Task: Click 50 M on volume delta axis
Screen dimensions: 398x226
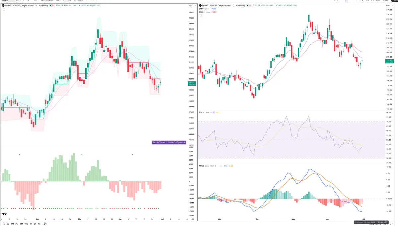Action: click(191, 160)
